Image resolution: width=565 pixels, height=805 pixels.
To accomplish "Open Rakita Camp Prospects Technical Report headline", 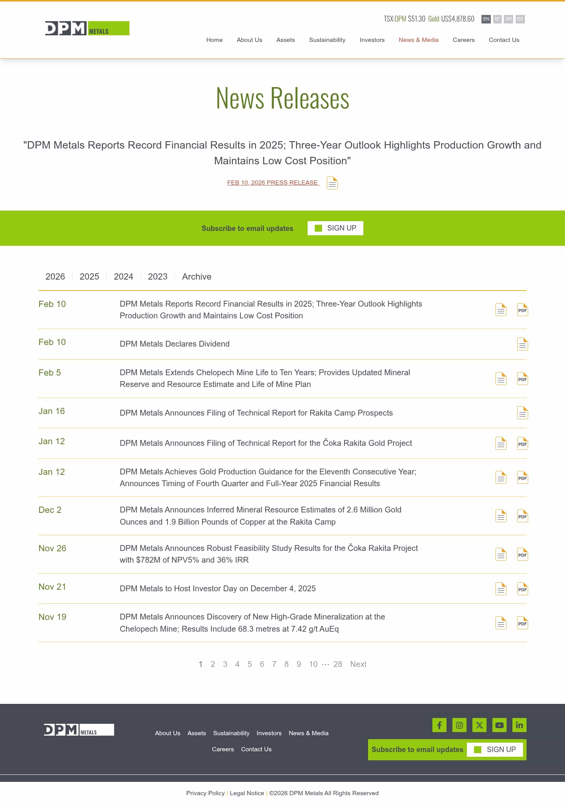I will click(256, 413).
